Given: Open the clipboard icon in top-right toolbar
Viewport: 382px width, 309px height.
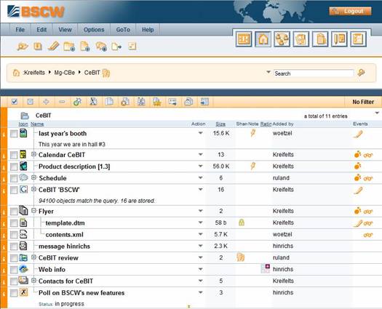Looking at the screenshot, I should coord(320,39).
